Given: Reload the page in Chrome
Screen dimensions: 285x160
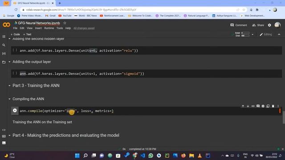Looking at the screenshot, I should [16, 10].
